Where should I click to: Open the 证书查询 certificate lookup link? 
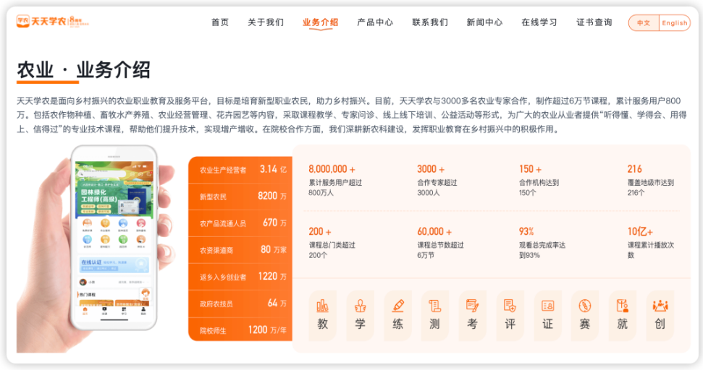[594, 22]
